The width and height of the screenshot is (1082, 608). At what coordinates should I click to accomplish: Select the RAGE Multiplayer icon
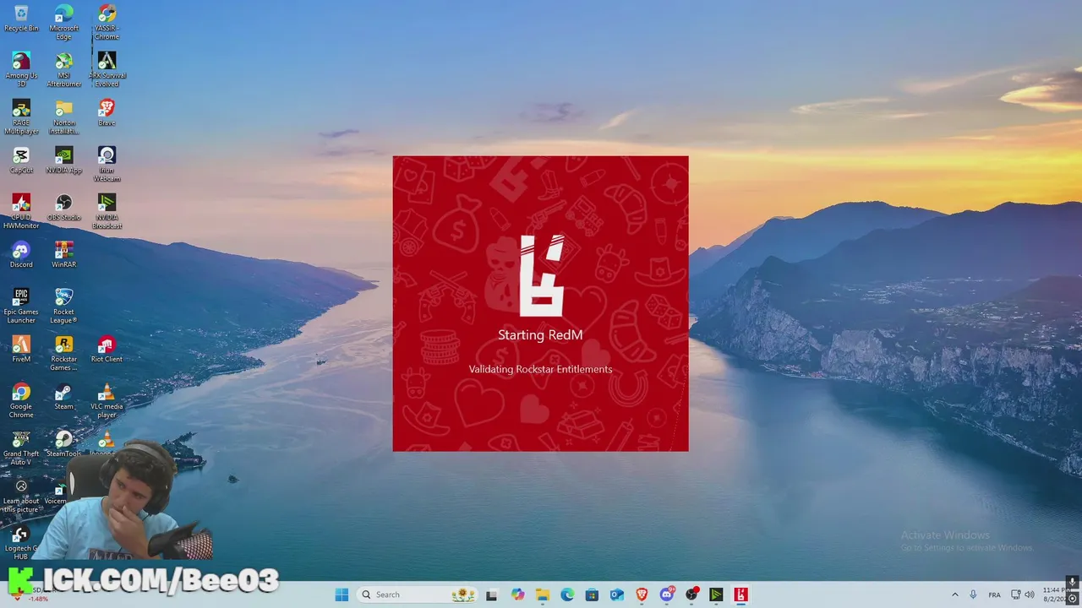21,117
